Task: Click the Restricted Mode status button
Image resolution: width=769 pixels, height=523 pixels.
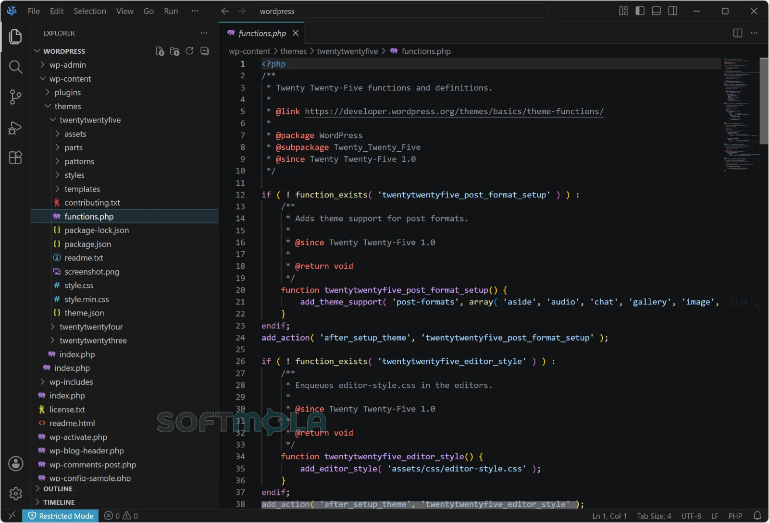Action: 61,516
